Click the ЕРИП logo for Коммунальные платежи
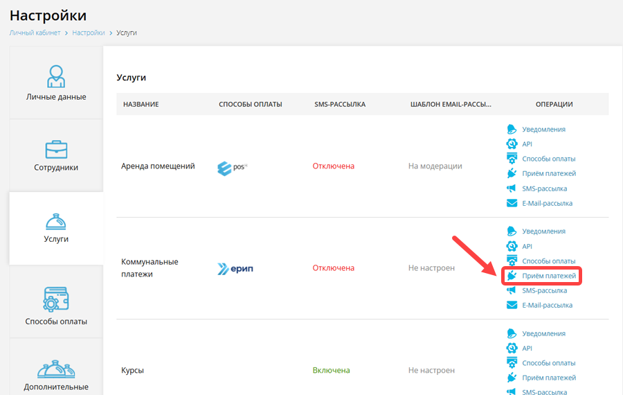Image resolution: width=623 pixels, height=395 pixels. [235, 269]
